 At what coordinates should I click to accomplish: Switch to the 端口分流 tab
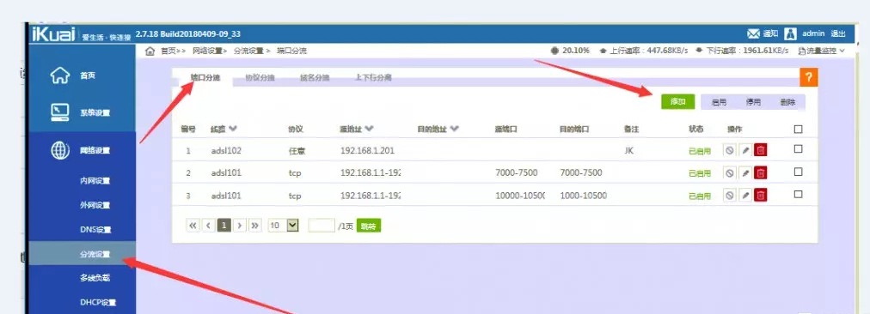[205, 77]
